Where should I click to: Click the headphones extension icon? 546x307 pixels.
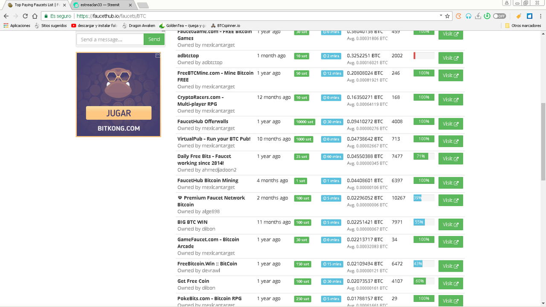468,16
